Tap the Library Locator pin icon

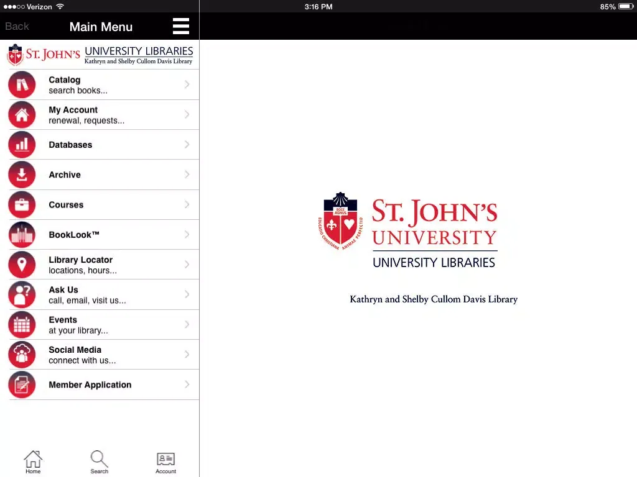tap(22, 265)
